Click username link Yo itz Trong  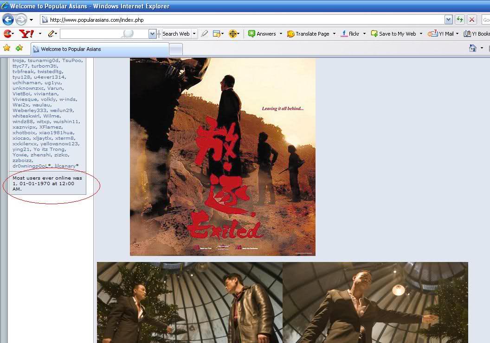click(49, 150)
